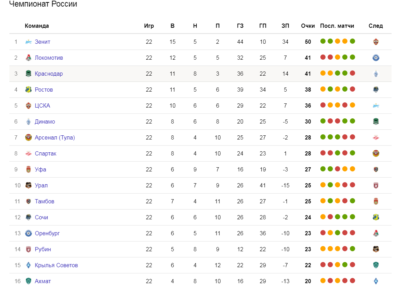Click the Урал team crest icon
Image resolution: width=402 pixels, height=296 pixels.
coord(28,185)
